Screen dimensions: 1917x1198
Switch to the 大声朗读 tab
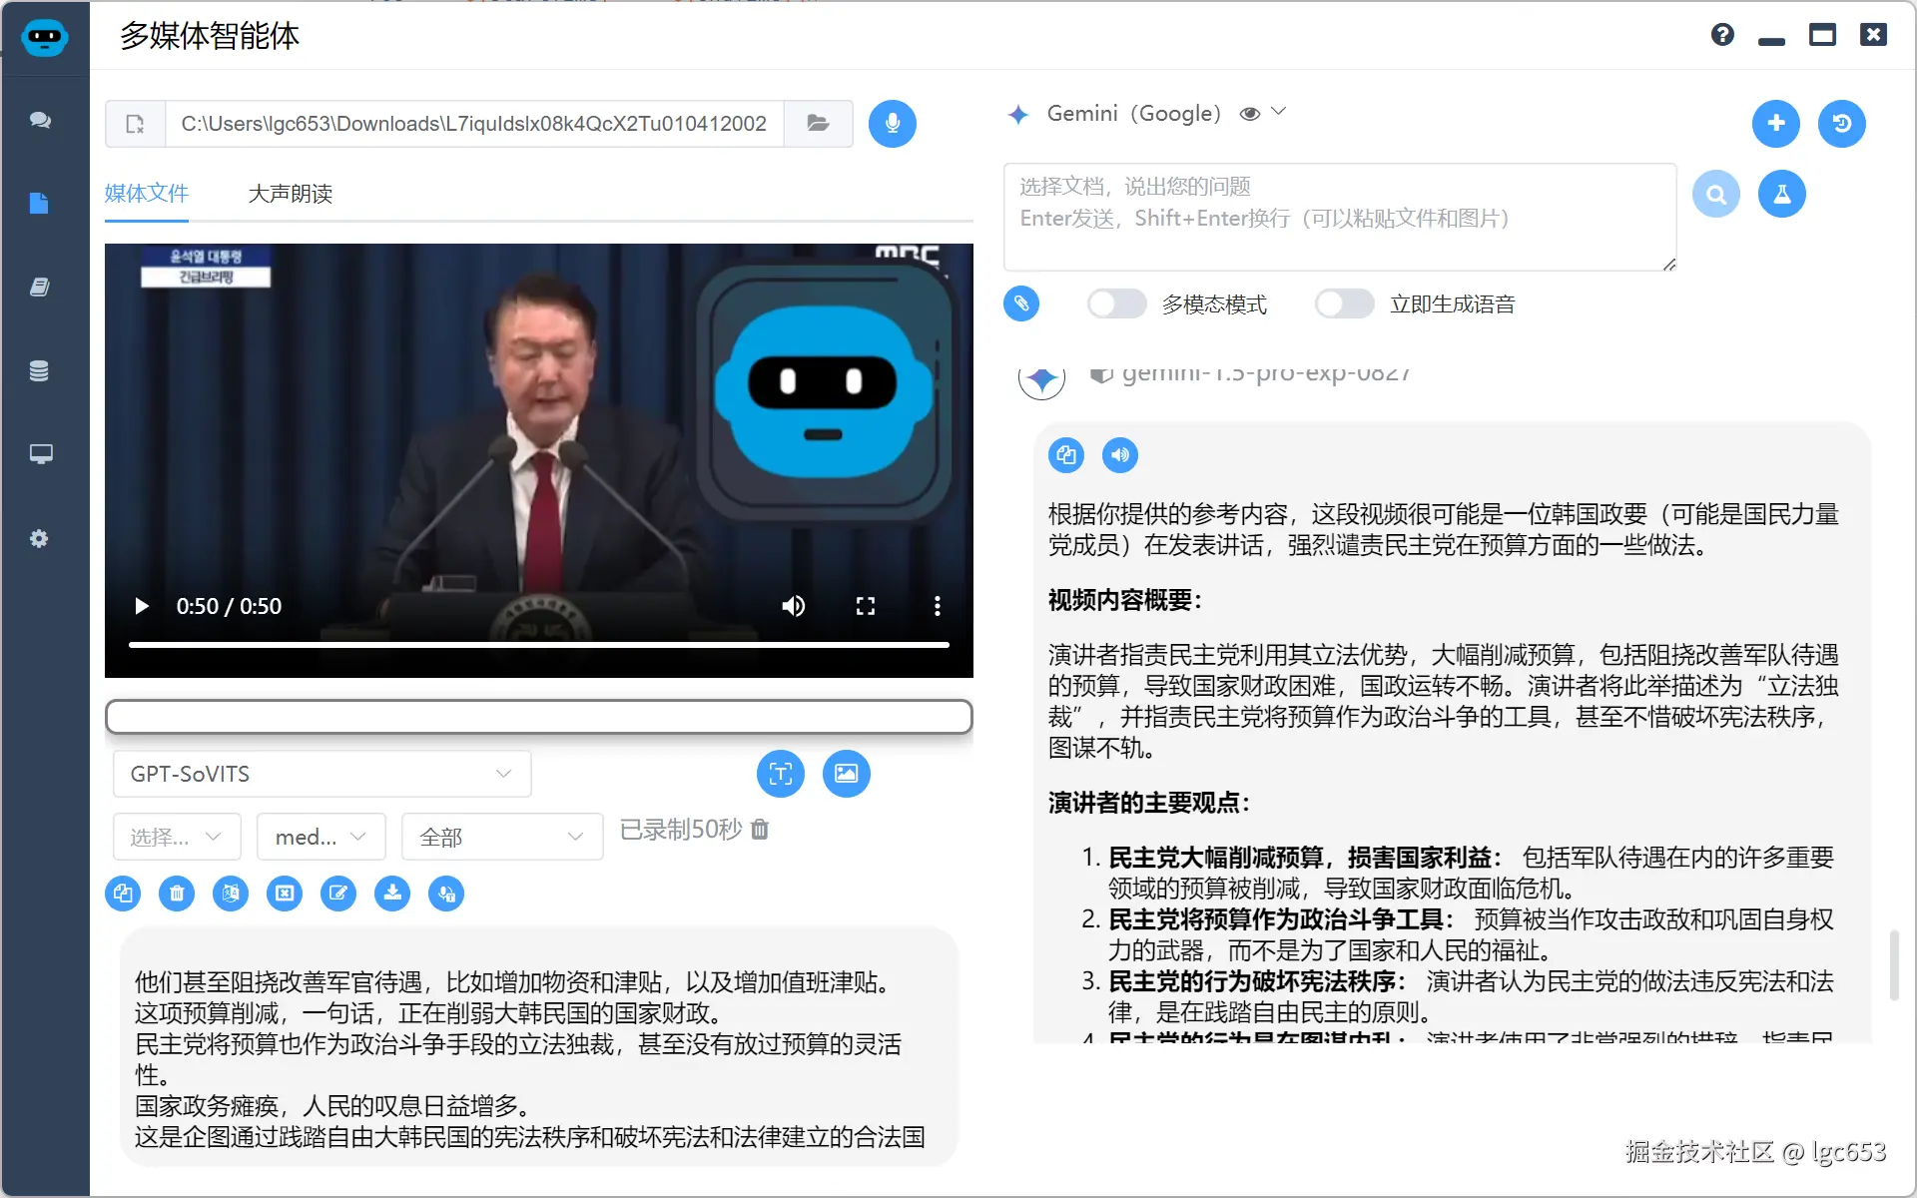tap(290, 194)
